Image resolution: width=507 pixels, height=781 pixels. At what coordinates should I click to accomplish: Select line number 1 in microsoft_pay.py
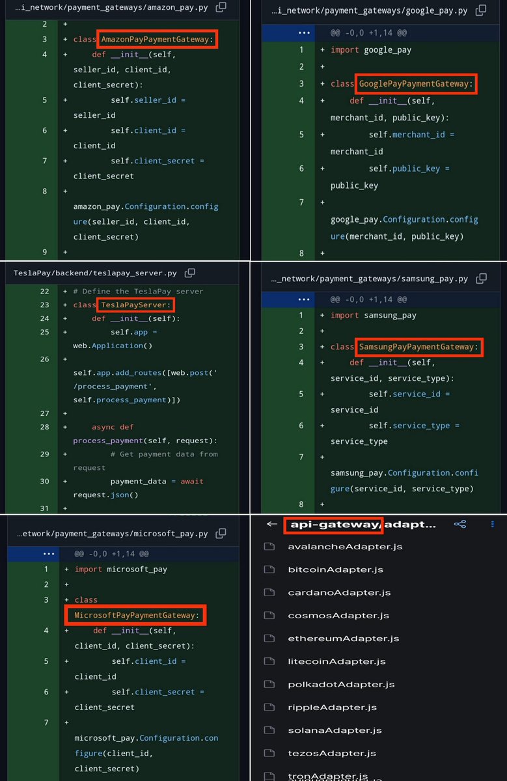click(46, 569)
